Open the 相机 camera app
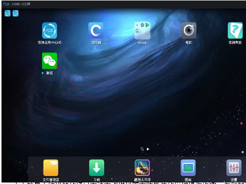This screenshot has height=184, width=246. tap(189, 30)
